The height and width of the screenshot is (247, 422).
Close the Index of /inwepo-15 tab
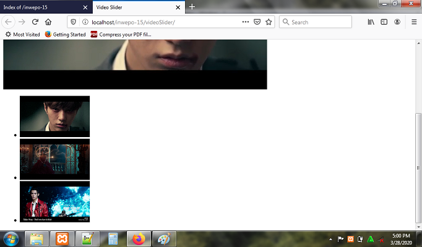point(85,7)
